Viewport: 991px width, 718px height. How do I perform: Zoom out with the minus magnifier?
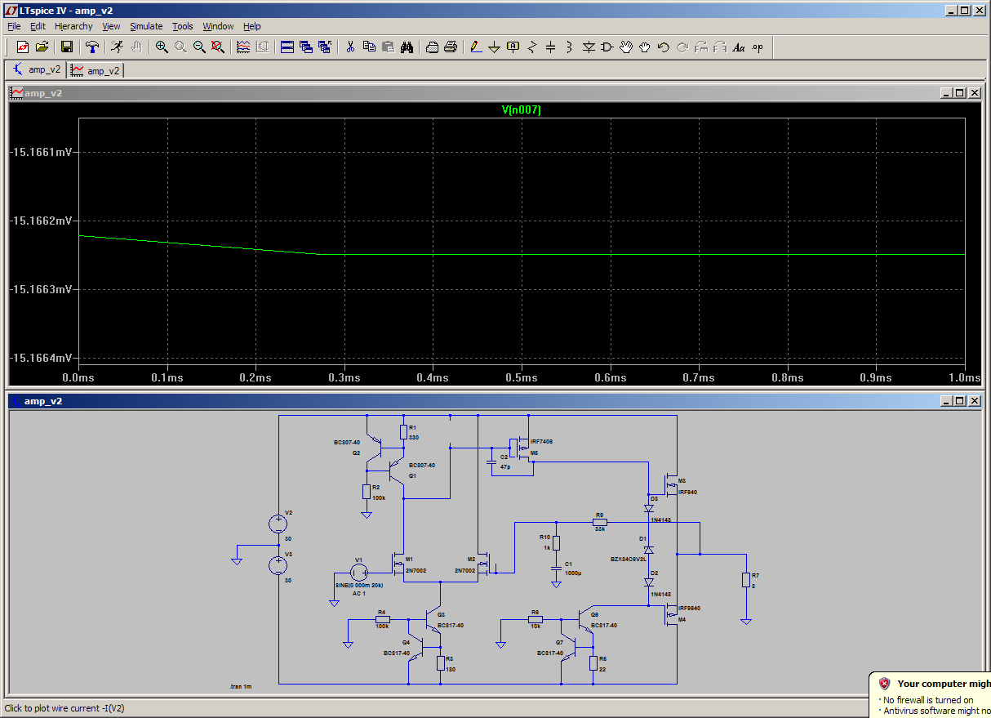click(199, 47)
